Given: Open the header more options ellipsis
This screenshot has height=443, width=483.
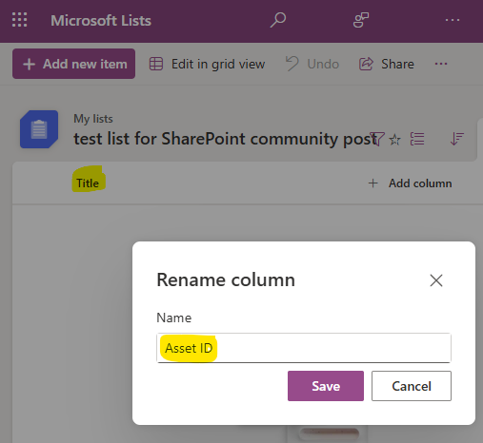Looking at the screenshot, I should click(453, 20).
